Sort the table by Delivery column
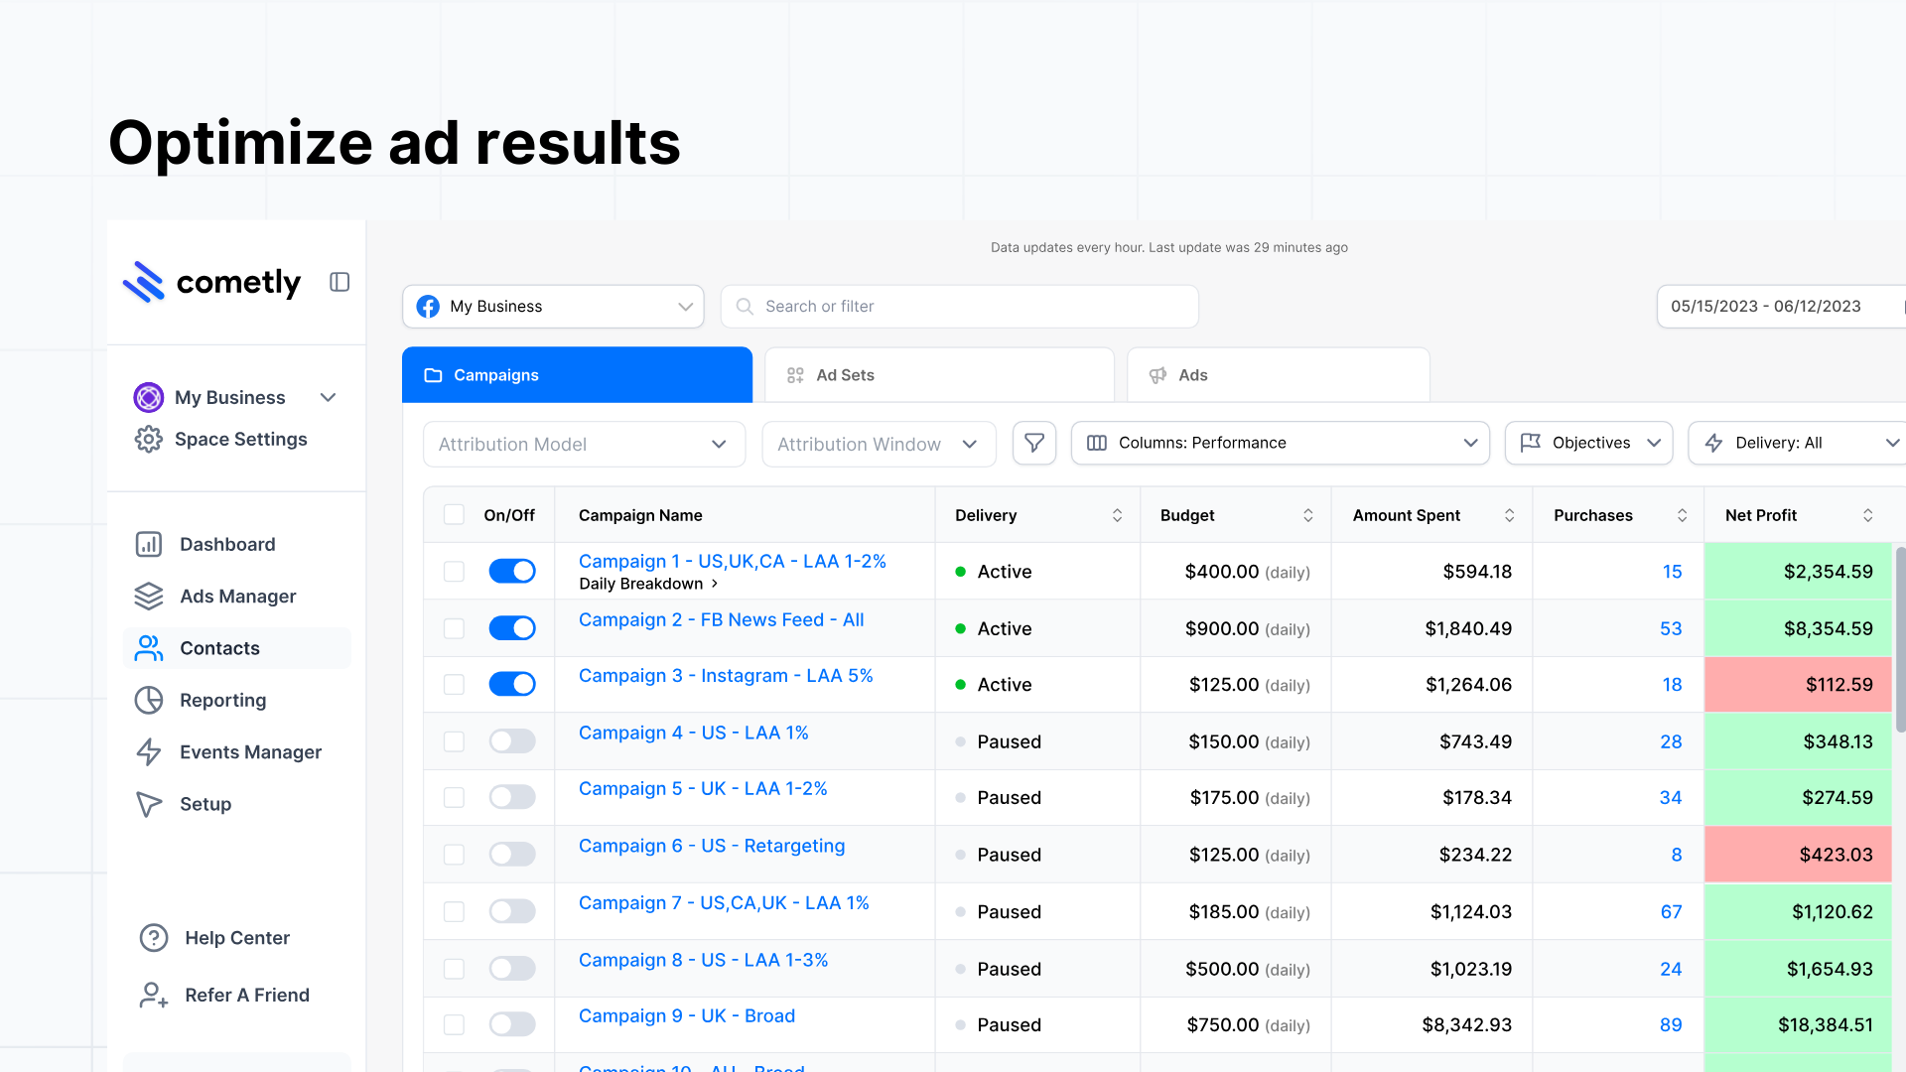This screenshot has height=1072, width=1906. pos(1117,515)
